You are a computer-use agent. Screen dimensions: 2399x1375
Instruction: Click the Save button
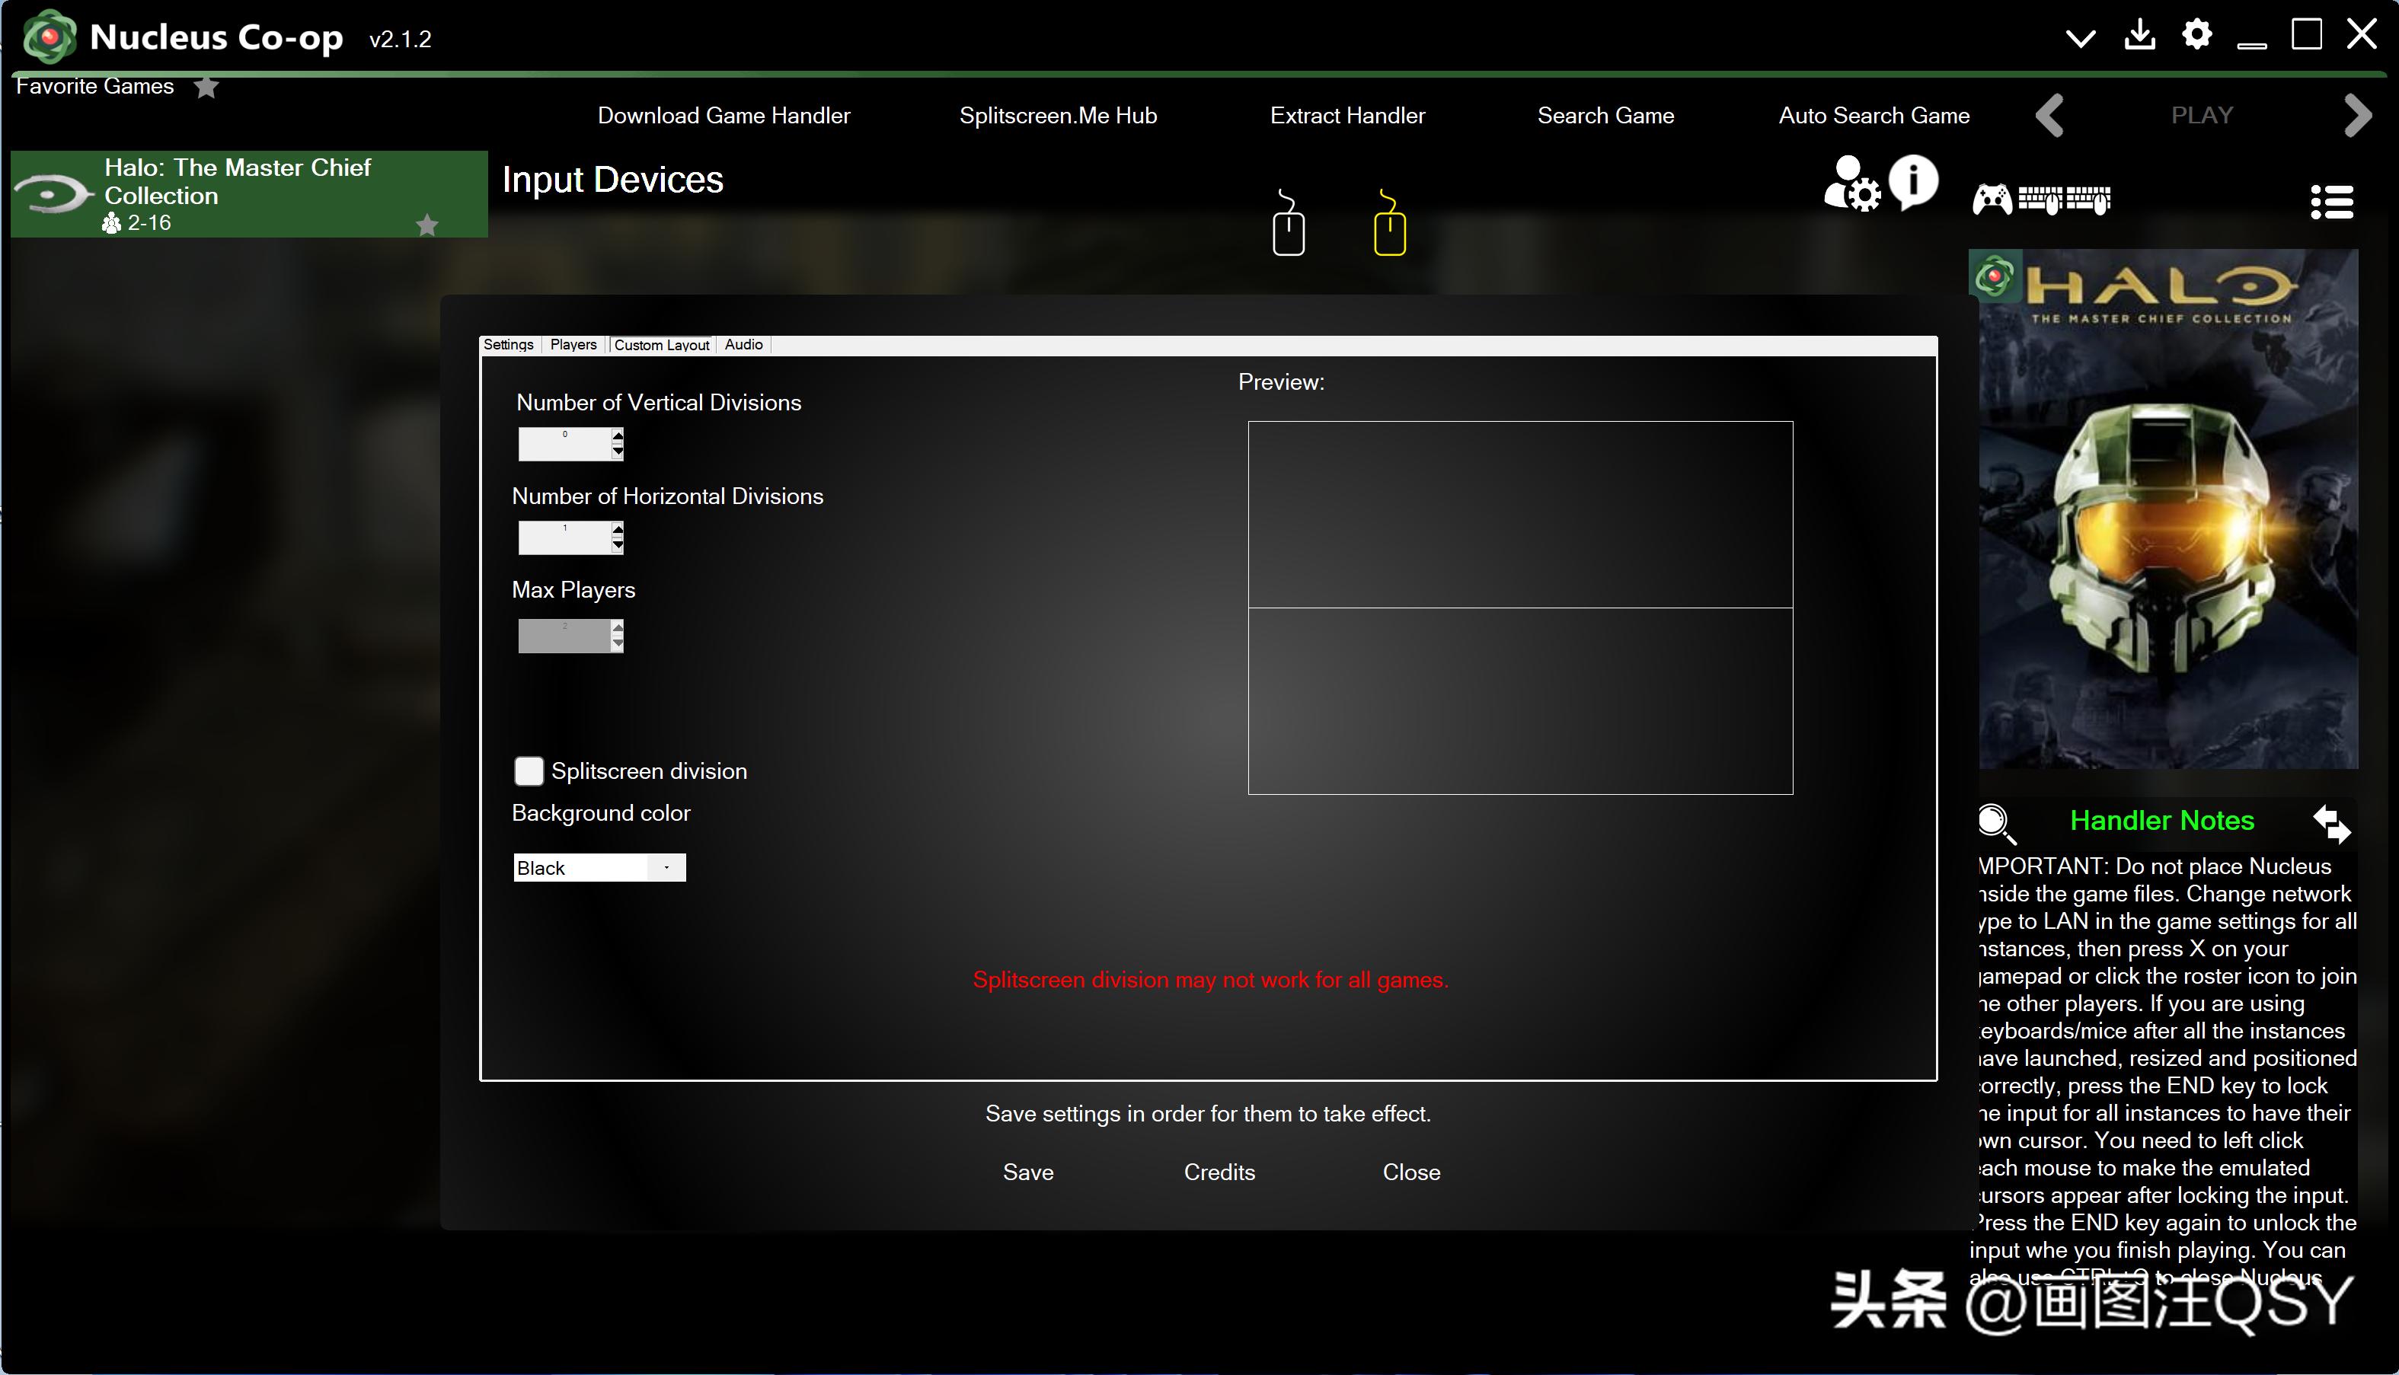pyautogui.click(x=1027, y=1172)
